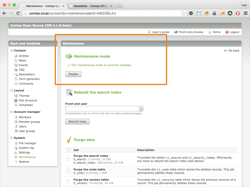Image resolution: width=250 pixels, height=187 pixels.
Task: Click the Settings tools icon
Action: [x=16, y=152]
